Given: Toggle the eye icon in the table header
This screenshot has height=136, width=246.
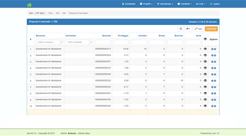Looking at the screenshot, I should [x=205, y=39].
